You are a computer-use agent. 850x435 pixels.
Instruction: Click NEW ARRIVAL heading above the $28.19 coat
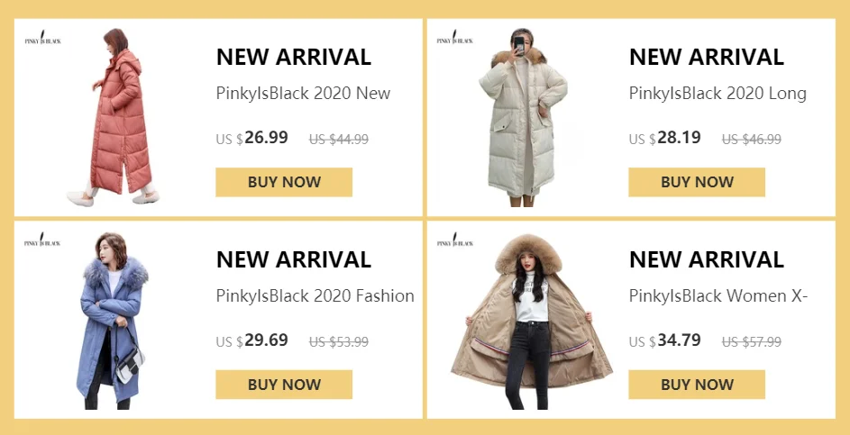(x=707, y=57)
